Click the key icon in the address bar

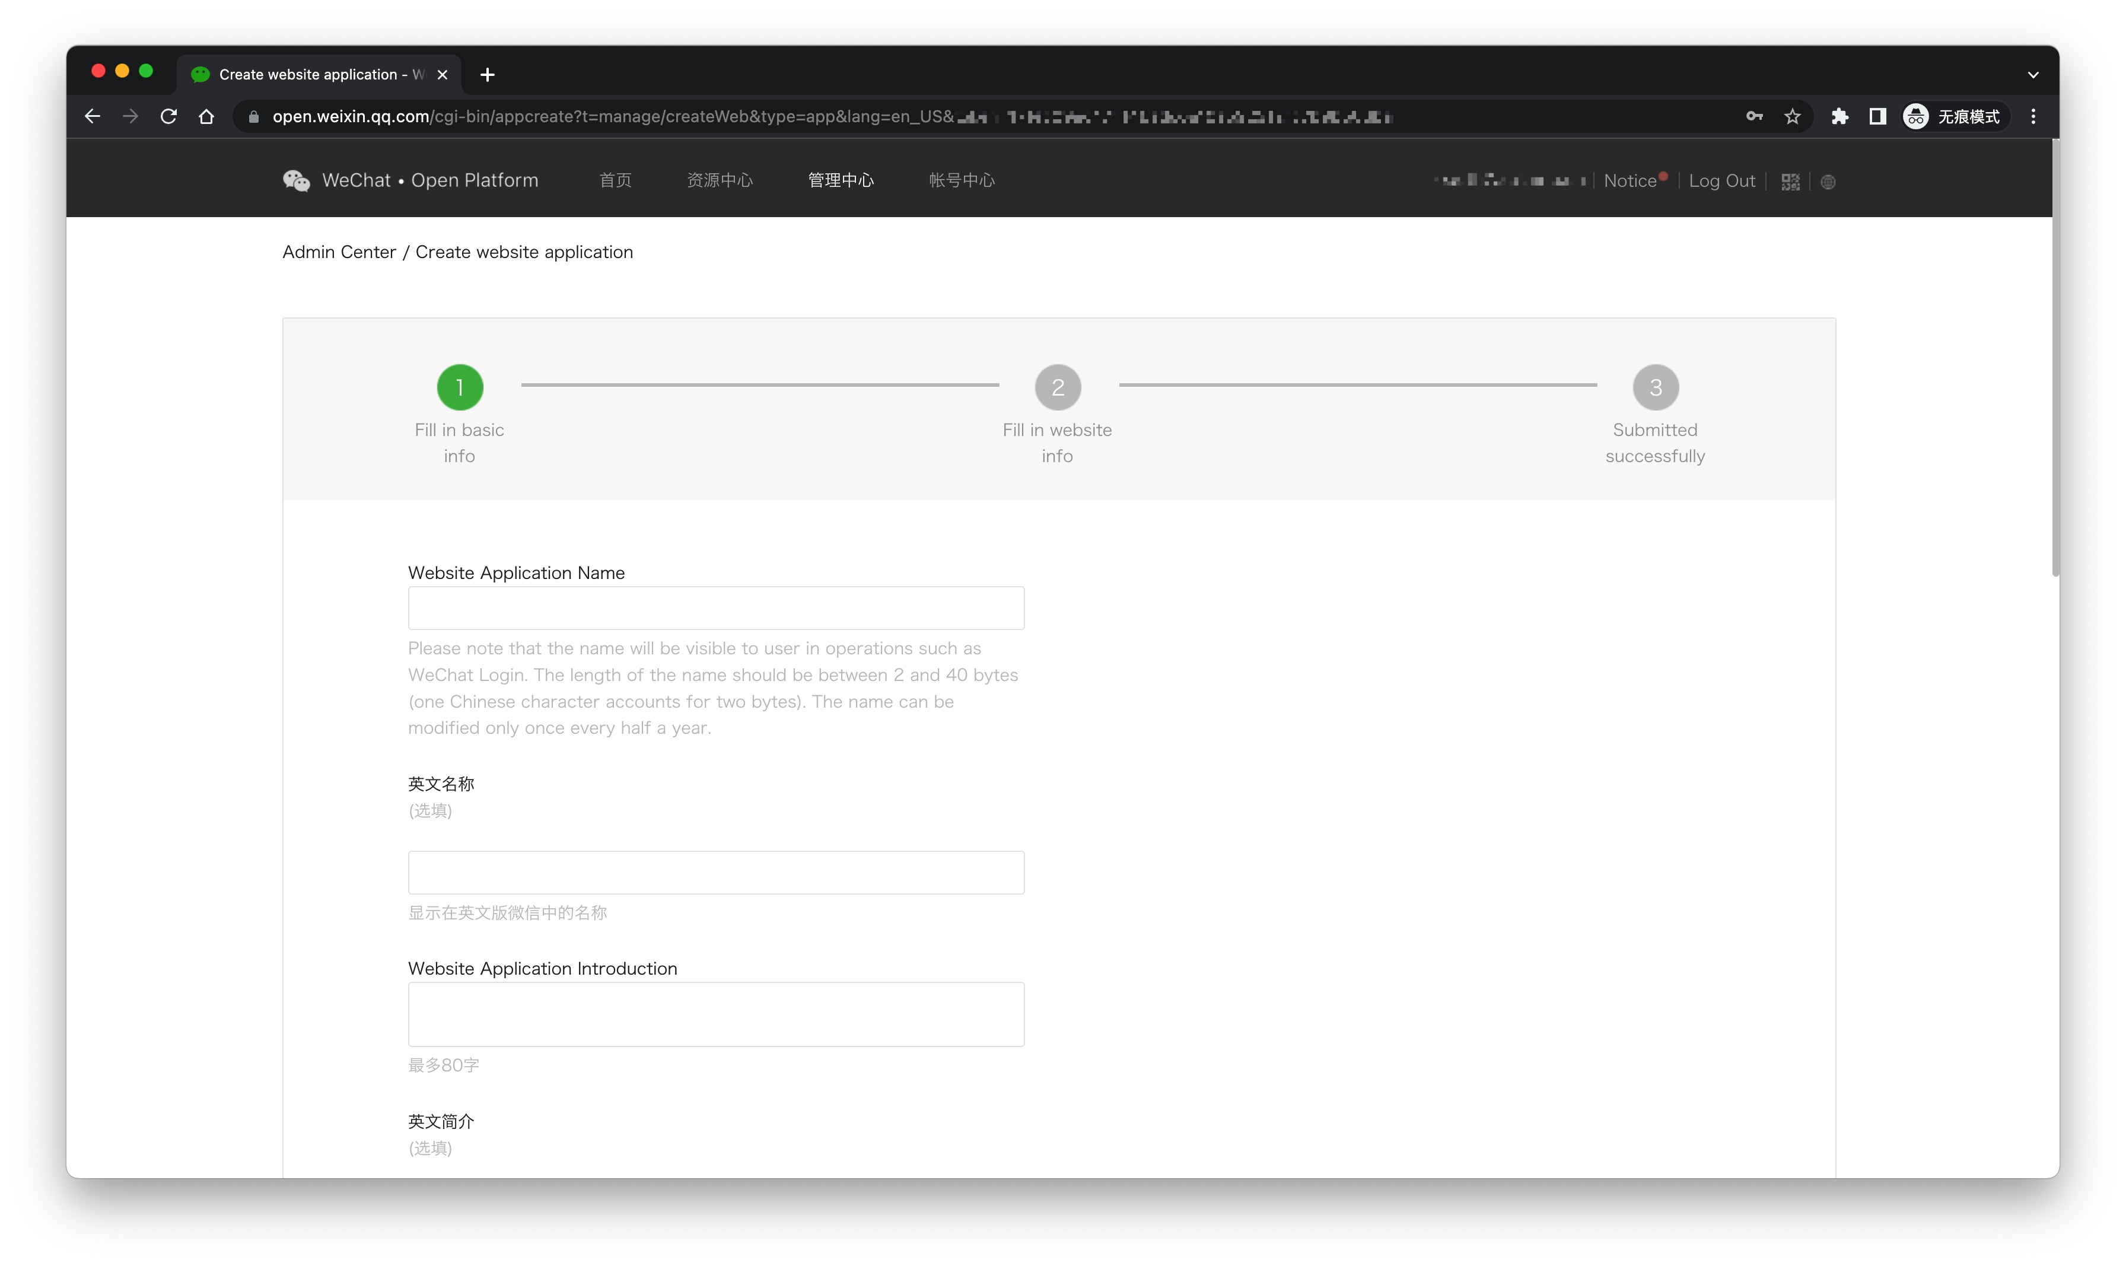(1753, 116)
